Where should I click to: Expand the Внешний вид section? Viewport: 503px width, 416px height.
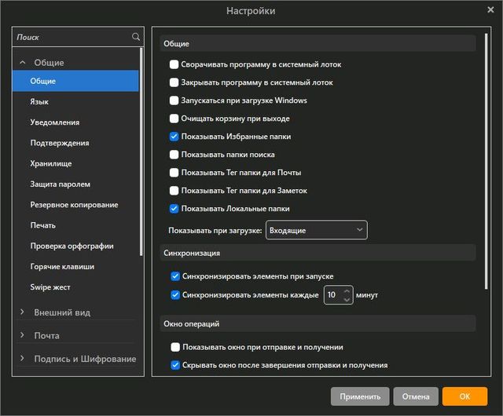[22, 312]
